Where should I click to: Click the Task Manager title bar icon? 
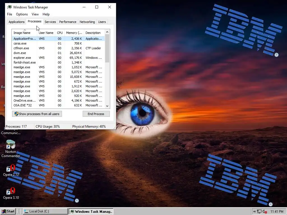[x=10, y=7]
